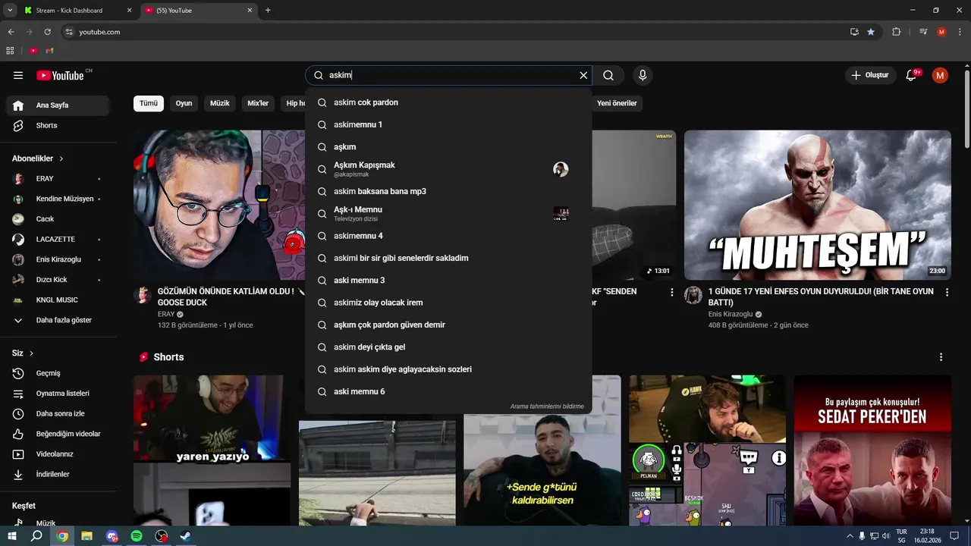Click the Oluştur create button
Screen dimensions: 971x546
(x=869, y=75)
